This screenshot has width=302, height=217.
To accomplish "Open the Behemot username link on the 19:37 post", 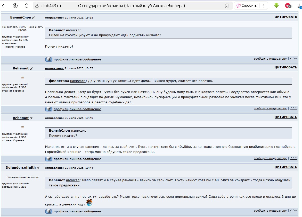I will [x=21, y=68].
